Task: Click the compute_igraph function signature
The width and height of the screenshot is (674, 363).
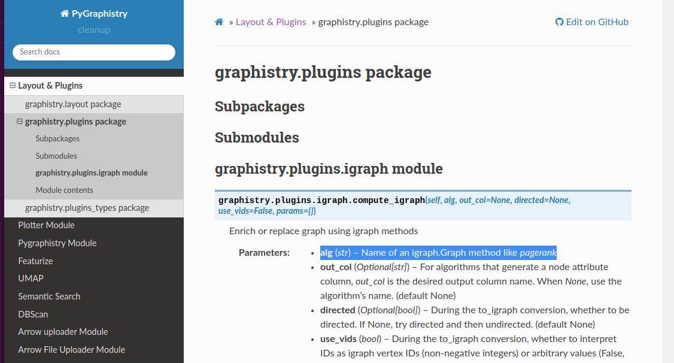Action: click(x=423, y=205)
